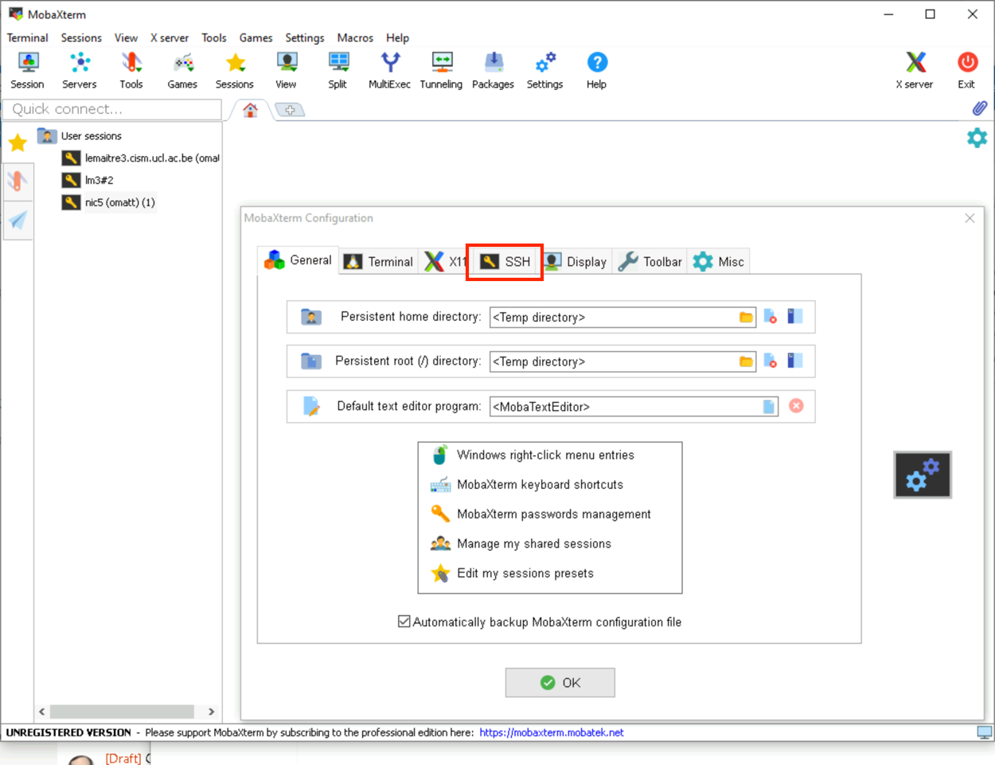This screenshot has width=995, height=765.
Task: Switch to the Misc configuration tab
Action: click(x=718, y=261)
